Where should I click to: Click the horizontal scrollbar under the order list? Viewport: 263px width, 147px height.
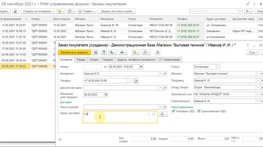click(x=28, y=143)
